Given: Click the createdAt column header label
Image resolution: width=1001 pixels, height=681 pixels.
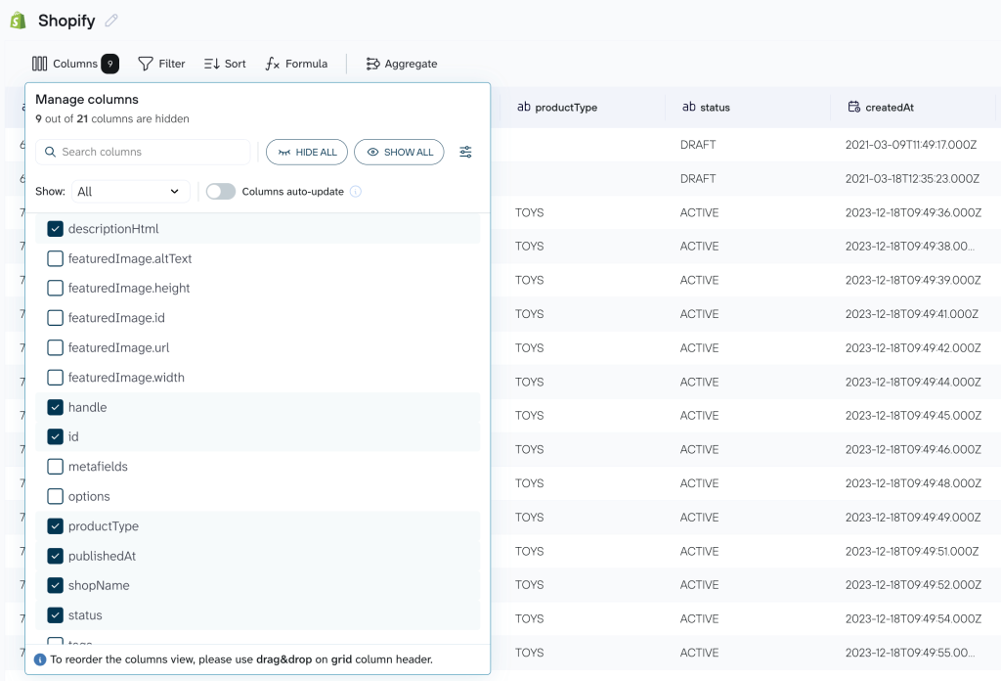Looking at the screenshot, I should 890,108.
